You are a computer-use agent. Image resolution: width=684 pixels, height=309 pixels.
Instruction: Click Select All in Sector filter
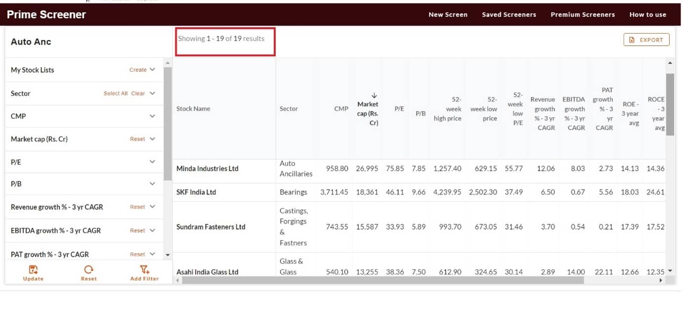click(x=116, y=93)
